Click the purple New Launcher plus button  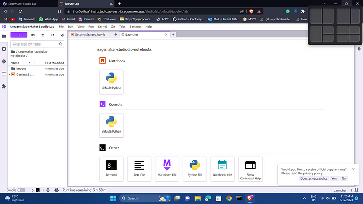click(19, 35)
